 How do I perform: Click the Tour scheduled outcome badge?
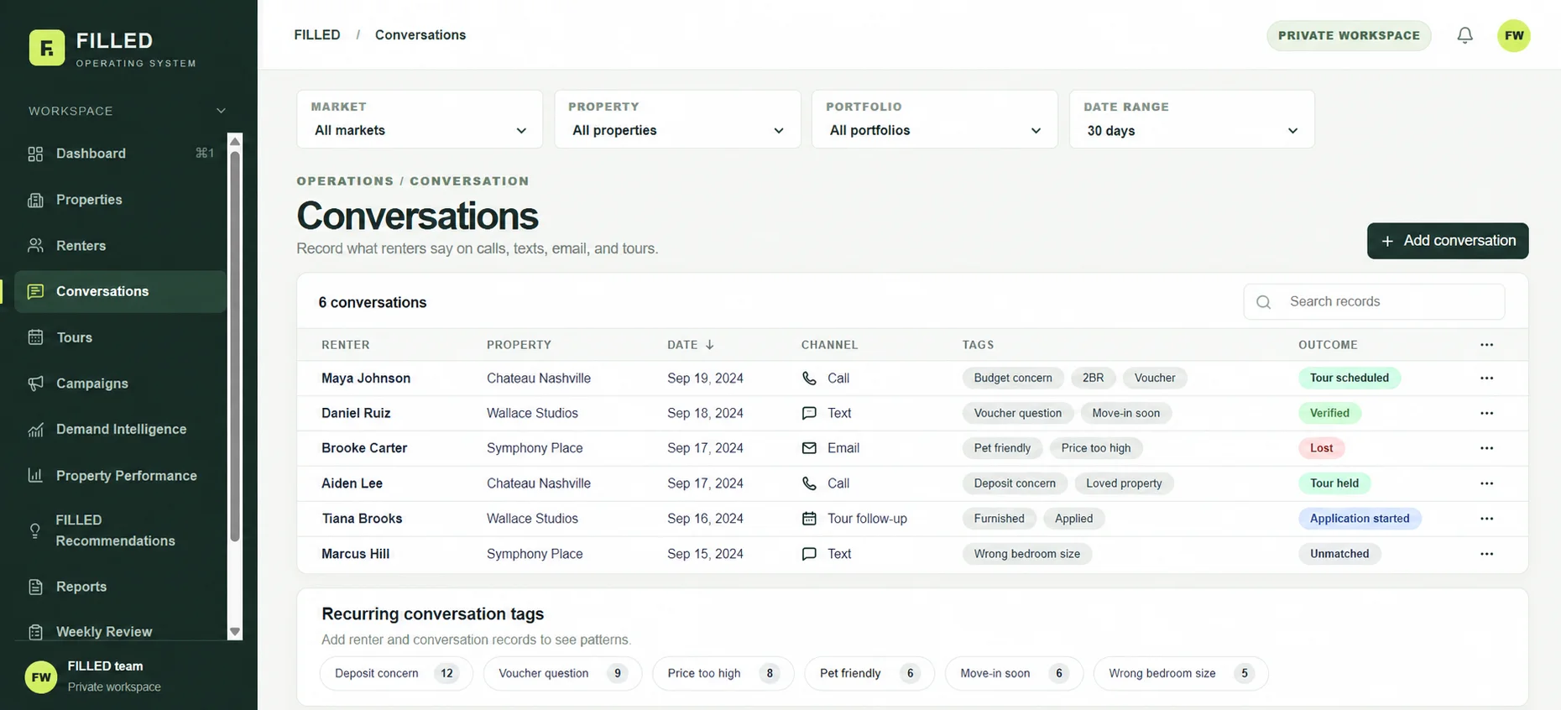point(1350,378)
